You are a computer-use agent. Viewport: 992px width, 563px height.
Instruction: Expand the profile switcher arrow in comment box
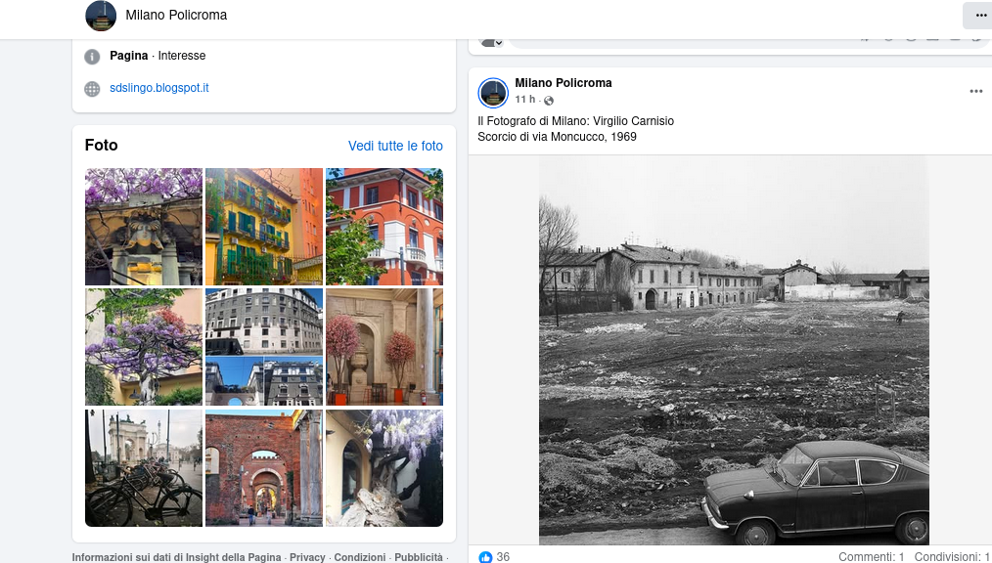click(x=498, y=43)
